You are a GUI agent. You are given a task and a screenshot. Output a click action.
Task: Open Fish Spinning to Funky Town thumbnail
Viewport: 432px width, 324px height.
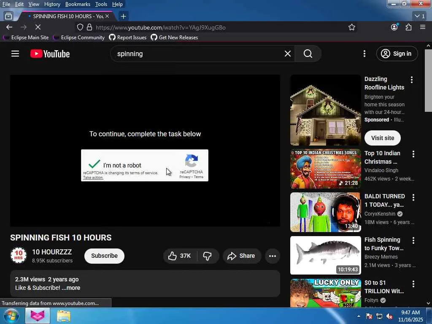(x=325, y=255)
